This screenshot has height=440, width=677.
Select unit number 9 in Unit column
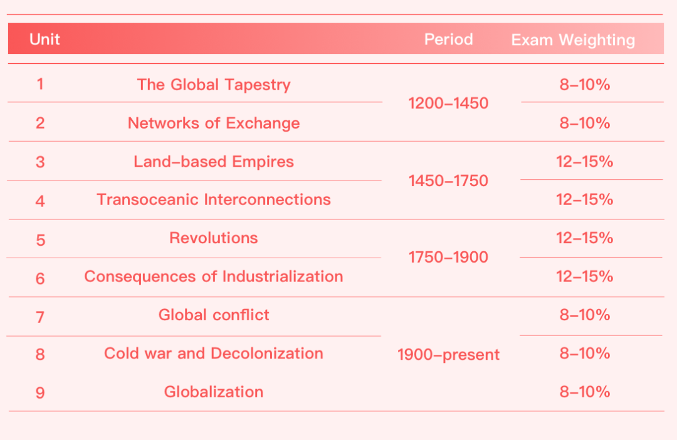click(x=40, y=393)
